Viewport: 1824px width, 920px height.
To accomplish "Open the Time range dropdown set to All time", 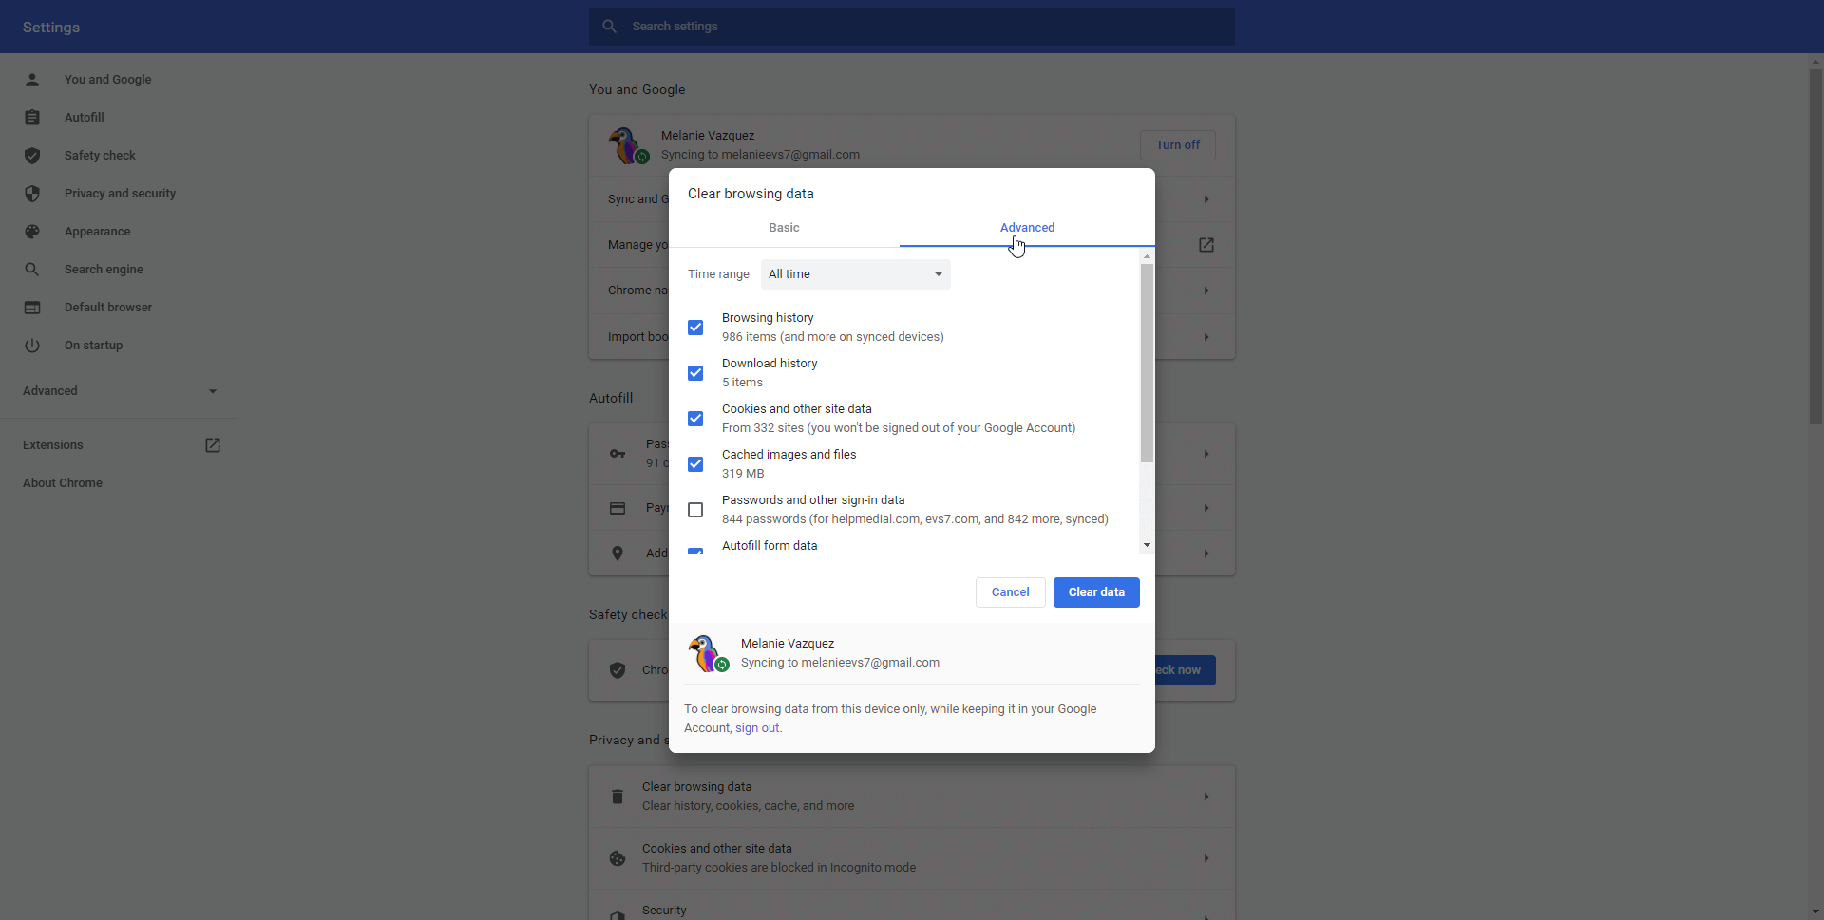I will pyautogui.click(x=855, y=274).
